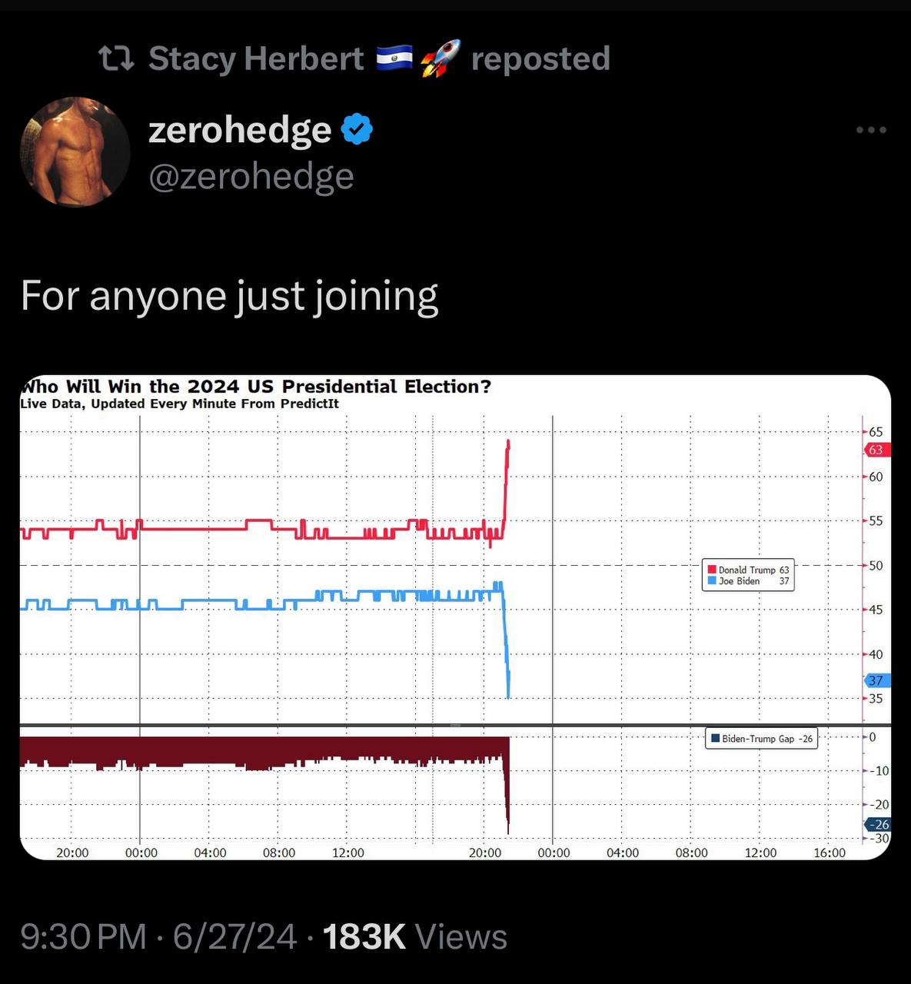The width and height of the screenshot is (911, 984).
Task: Click the blue Joe Biden legend swatch
Action: coord(712,580)
